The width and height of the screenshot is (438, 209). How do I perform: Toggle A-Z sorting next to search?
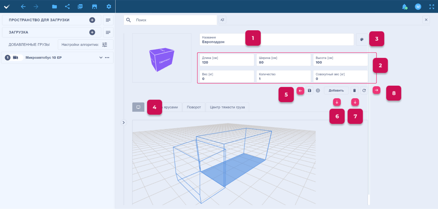pos(222,20)
